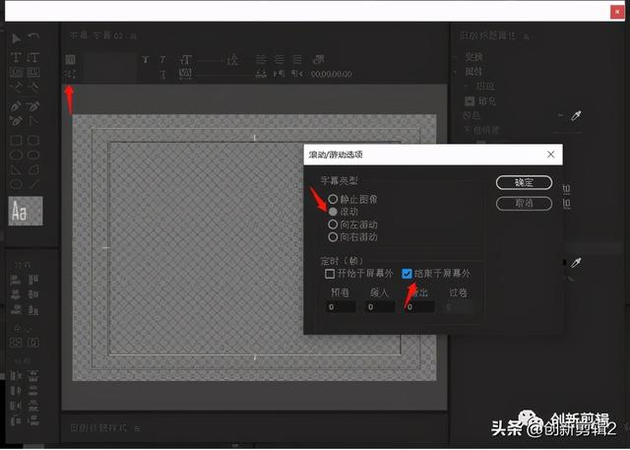The width and height of the screenshot is (630, 450).
Task: Select the Delete Anchor Point tool
Action: point(32,106)
